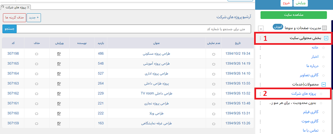Click the + جدید button
This screenshot has width=333, height=134.
pyautogui.click(x=34, y=17)
